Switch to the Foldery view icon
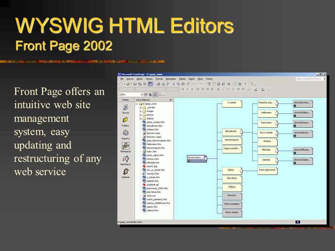This screenshot has width=335, height=251. pos(125,122)
